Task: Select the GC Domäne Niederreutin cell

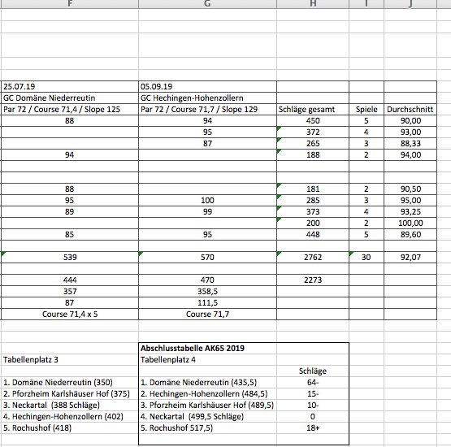Action: 70,98
